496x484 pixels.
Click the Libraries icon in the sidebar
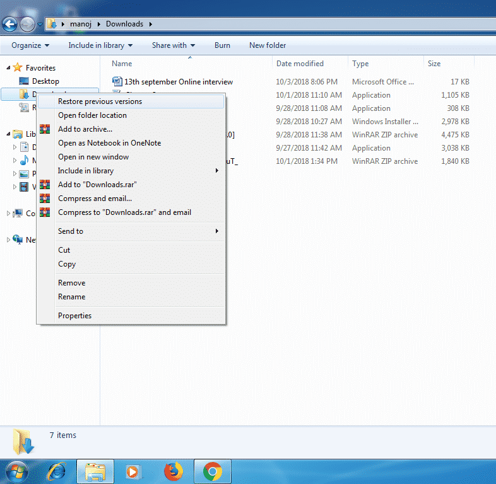(18, 134)
